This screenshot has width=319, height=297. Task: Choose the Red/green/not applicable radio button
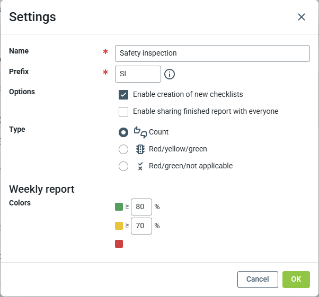123,166
